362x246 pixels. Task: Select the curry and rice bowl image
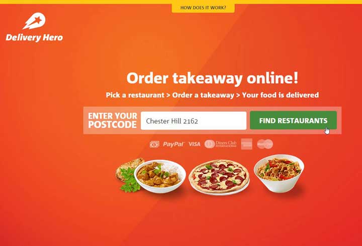(160, 176)
